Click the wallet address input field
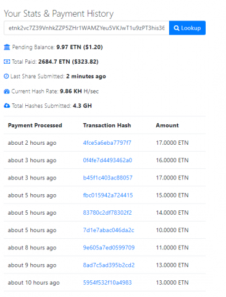Screen dimensions: 226x297 tap(86, 28)
